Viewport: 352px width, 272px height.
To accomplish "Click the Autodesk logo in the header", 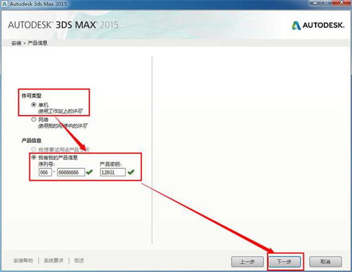I will click(x=317, y=25).
